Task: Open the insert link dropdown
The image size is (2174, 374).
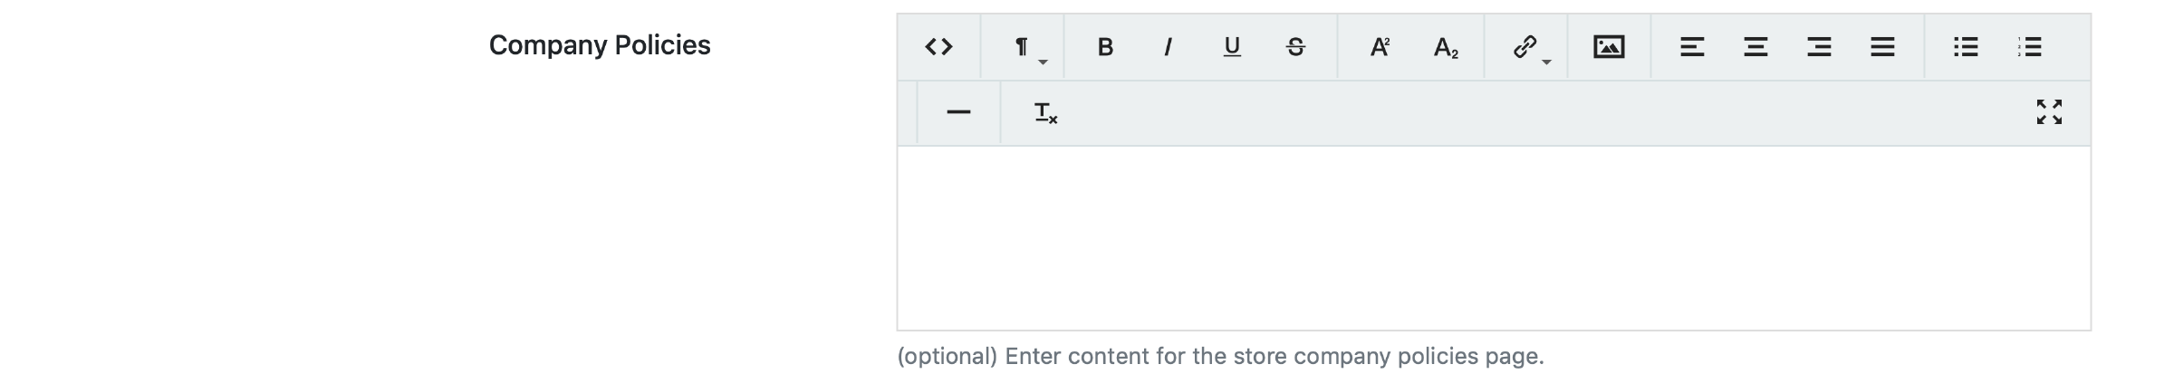Action: pyautogui.click(x=1527, y=47)
